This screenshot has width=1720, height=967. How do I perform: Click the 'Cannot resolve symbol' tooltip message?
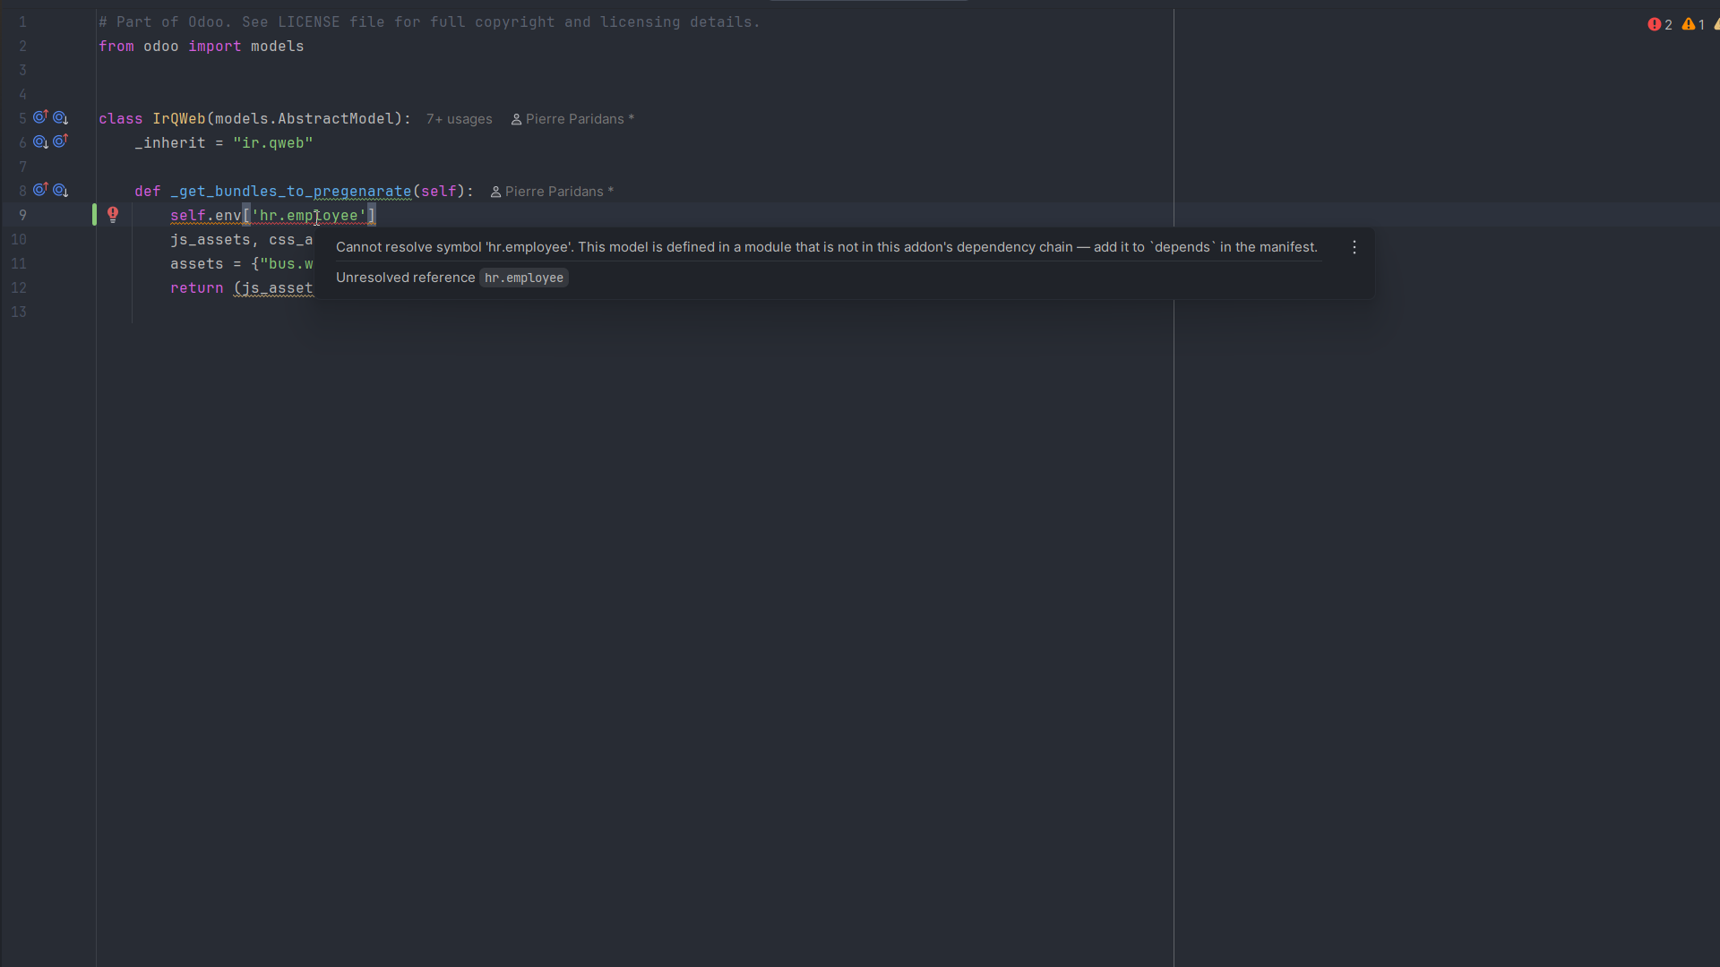[x=827, y=247]
